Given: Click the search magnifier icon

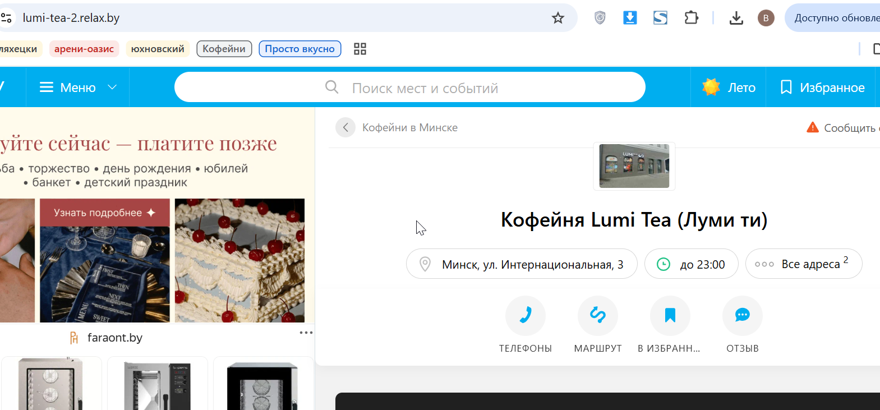Looking at the screenshot, I should 332,87.
